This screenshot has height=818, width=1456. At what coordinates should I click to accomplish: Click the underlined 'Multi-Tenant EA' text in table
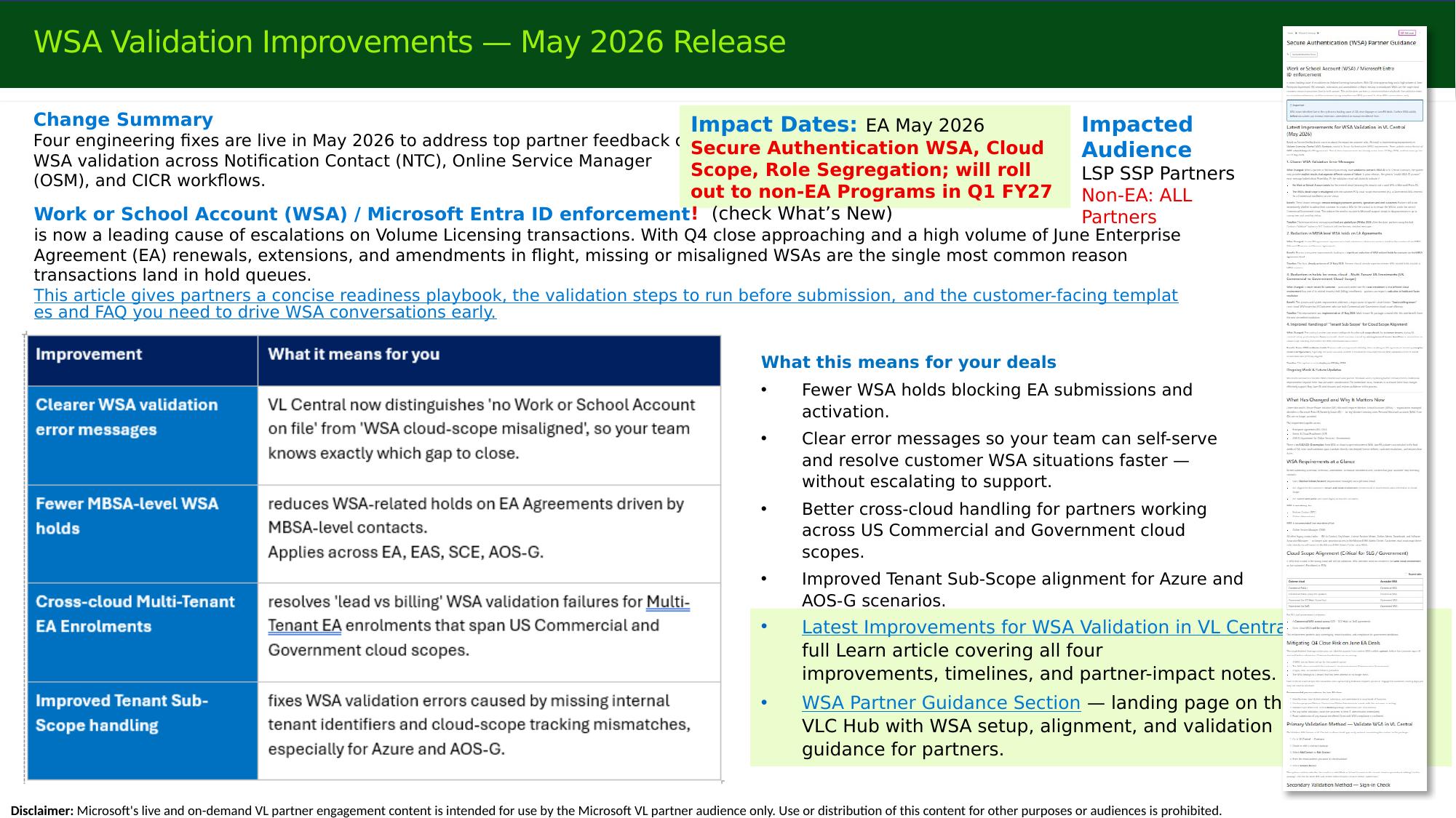click(479, 614)
